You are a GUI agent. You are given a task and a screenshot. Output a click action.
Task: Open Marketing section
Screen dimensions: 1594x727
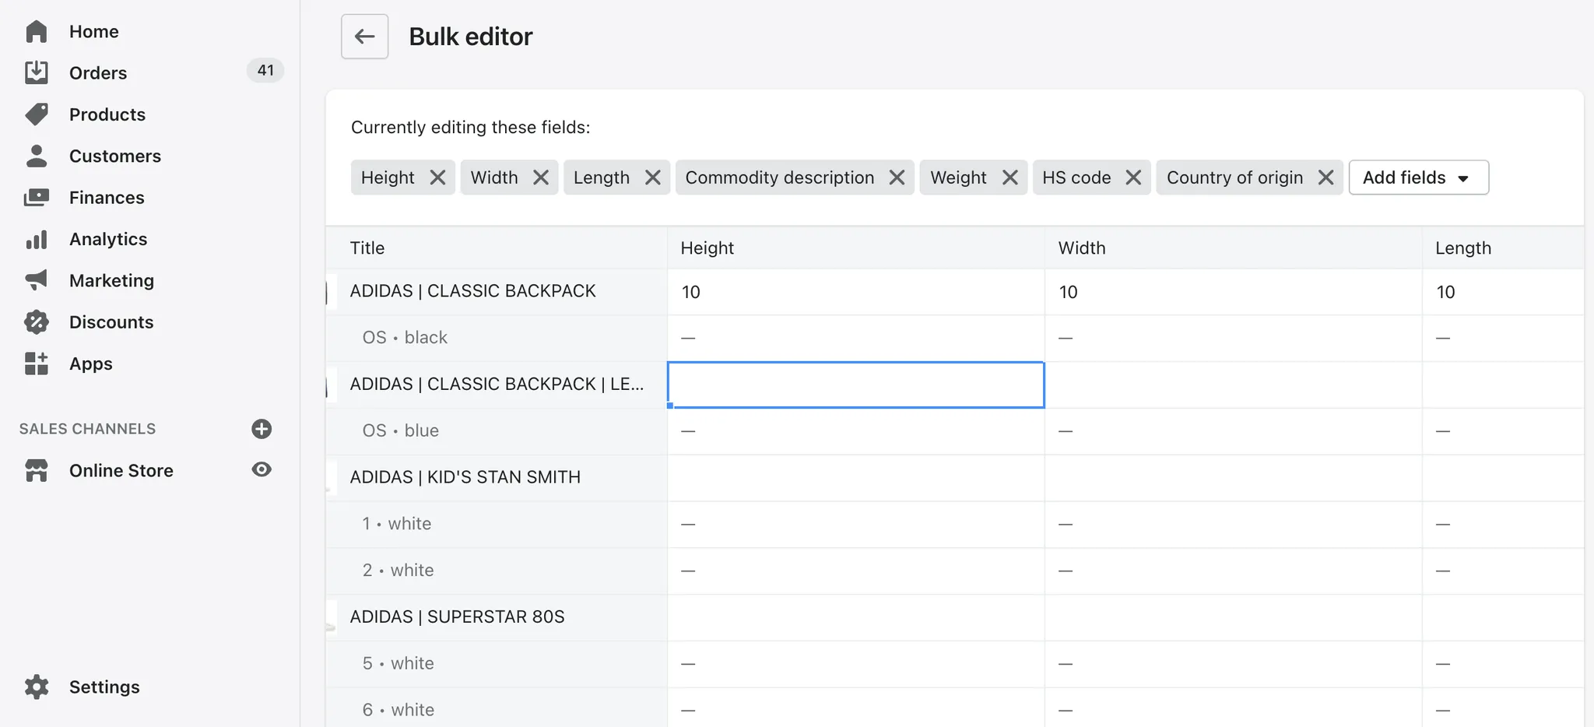[x=111, y=280]
